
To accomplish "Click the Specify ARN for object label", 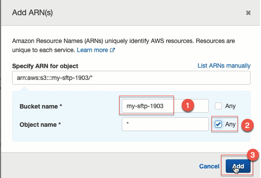I will (45, 66).
